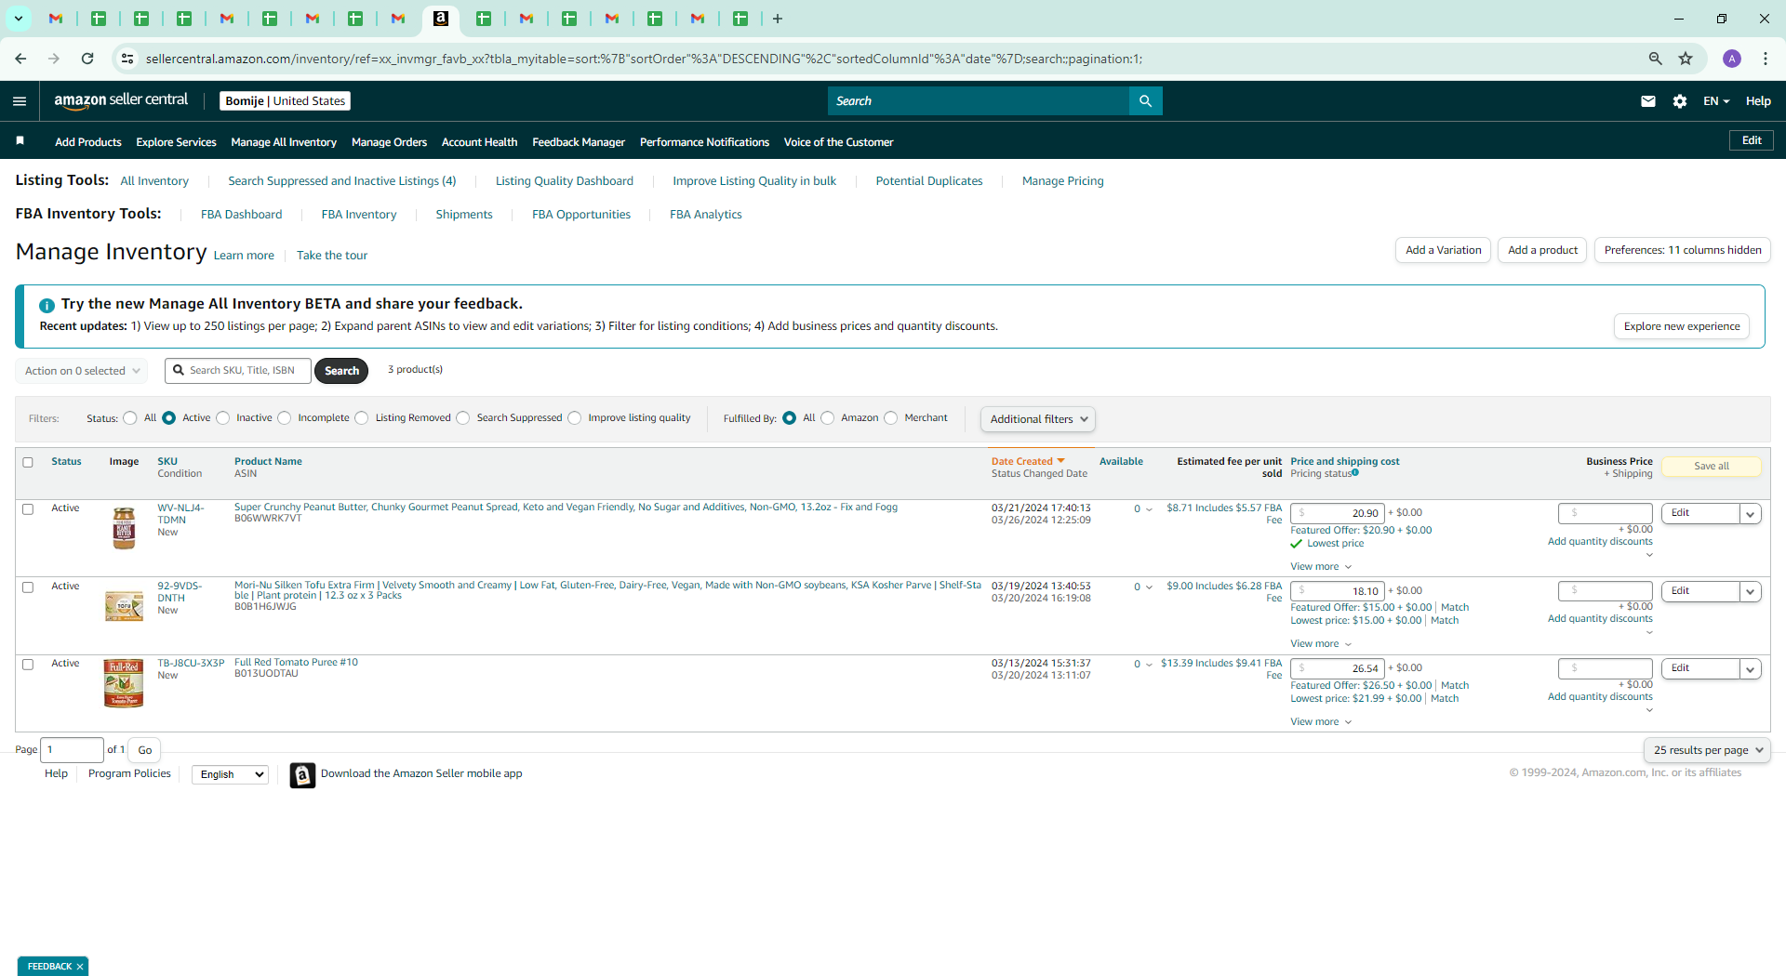Select the WV-NLJ4-TDMN row checkbox
The image size is (1786, 976).
pos(28,509)
